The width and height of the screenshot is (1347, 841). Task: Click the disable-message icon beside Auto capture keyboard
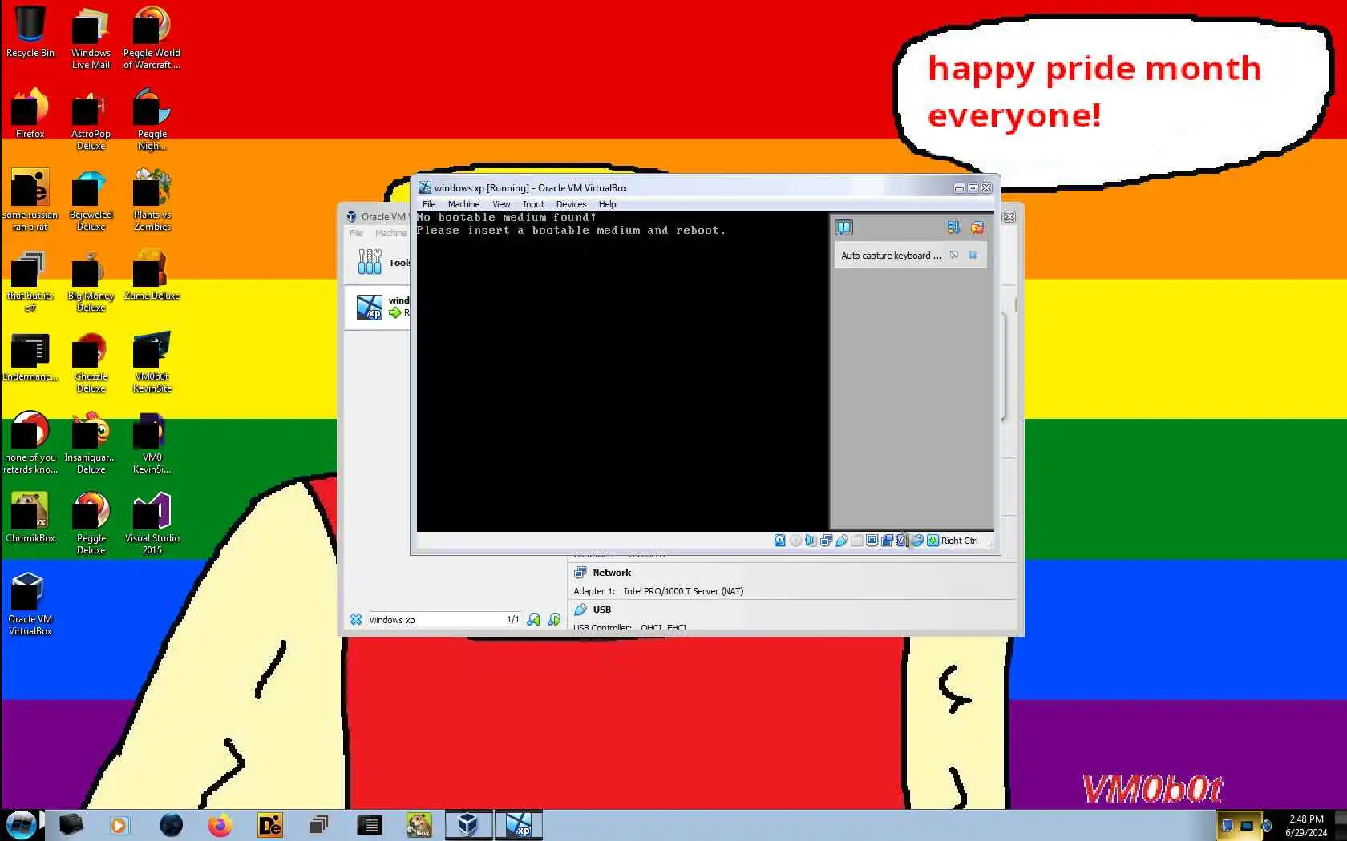954,255
